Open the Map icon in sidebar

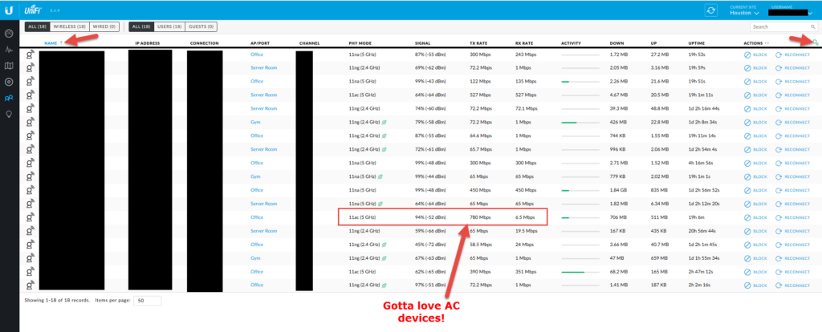tap(9, 66)
